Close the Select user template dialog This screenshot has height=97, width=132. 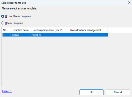click(x=129, y=3)
